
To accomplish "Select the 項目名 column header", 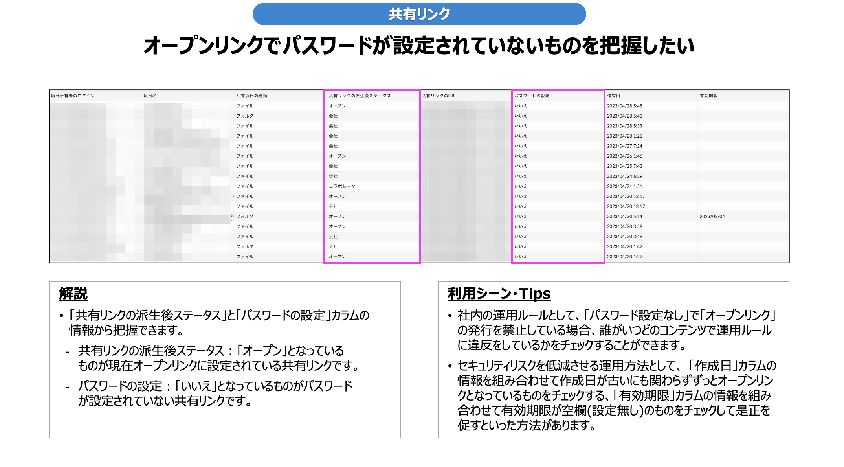I will (x=150, y=96).
